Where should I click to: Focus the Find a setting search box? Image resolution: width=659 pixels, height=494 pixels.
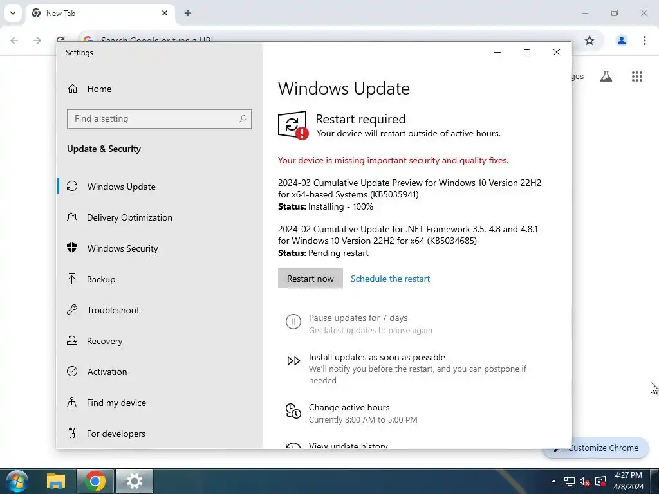[x=160, y=119]
